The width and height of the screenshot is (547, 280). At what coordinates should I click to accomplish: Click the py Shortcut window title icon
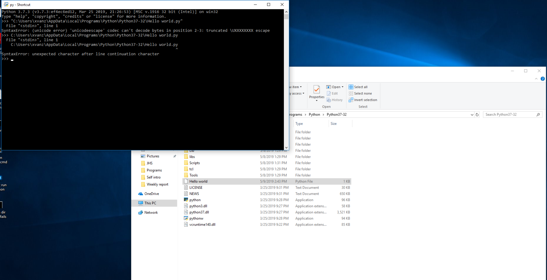pos(6,4)
